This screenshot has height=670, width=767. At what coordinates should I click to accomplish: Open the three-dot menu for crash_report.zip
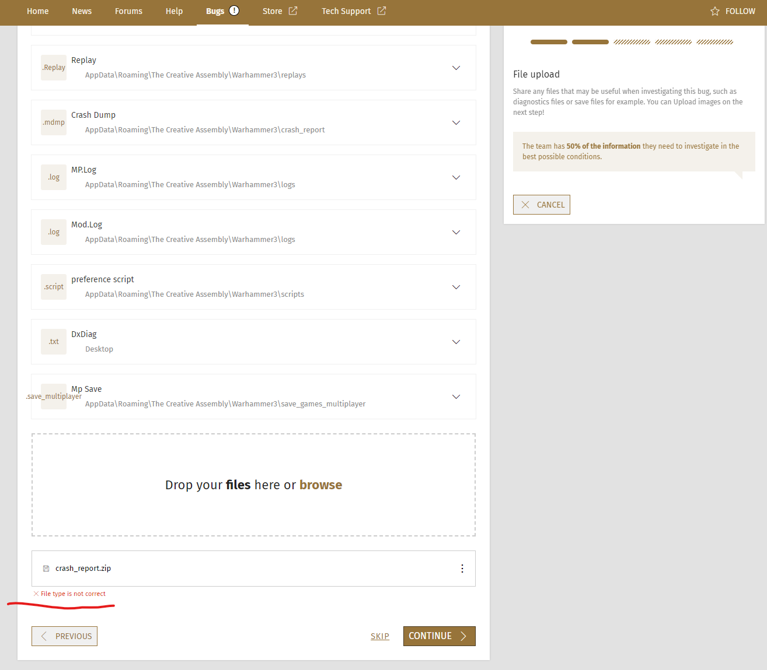click(x=462, y=569)
